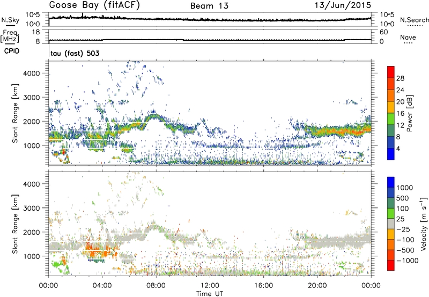This screenshot has width=429, height=297.
Task: Click the light green power color bar segment
Action: (391, 119)
